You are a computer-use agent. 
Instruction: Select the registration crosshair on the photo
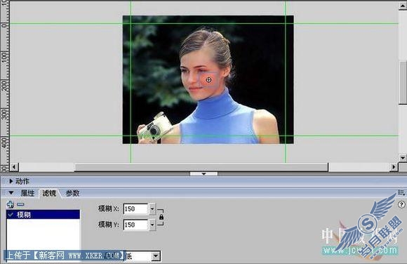208,80
